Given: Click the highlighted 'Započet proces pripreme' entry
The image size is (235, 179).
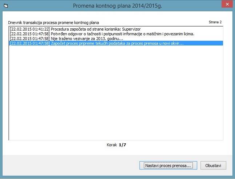Looking at the screenshot, I should (117, 43).
